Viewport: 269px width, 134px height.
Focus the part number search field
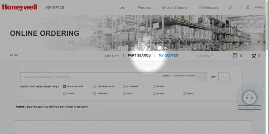pos(109,77)
